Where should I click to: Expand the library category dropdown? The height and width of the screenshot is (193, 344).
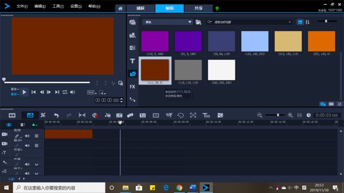coord(190,22)
